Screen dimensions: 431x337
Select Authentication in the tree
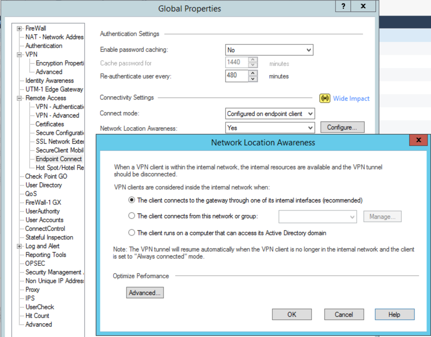coord(44,46)
